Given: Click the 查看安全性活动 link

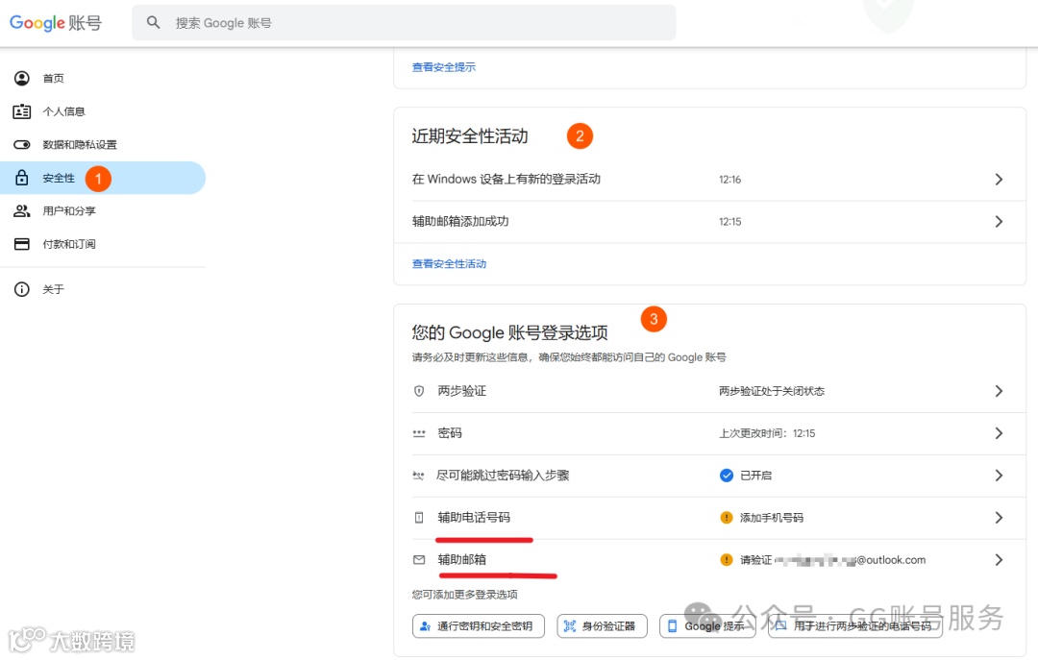Looking at the screenshot, I should [449, 263].
